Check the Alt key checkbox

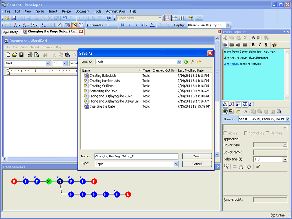click(225, 133)
